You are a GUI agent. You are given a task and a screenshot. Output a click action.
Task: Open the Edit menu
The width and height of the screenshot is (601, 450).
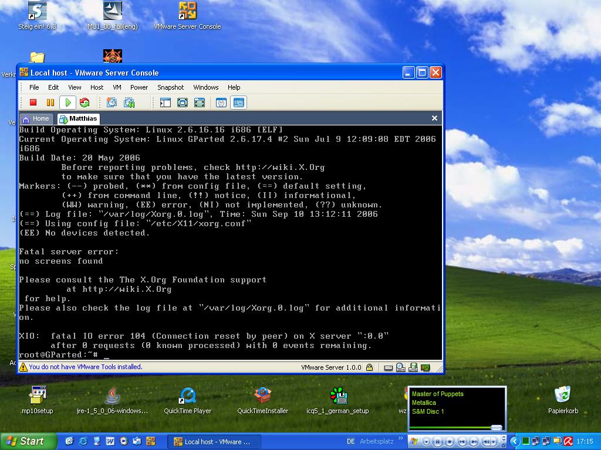(x=53, y=87)
